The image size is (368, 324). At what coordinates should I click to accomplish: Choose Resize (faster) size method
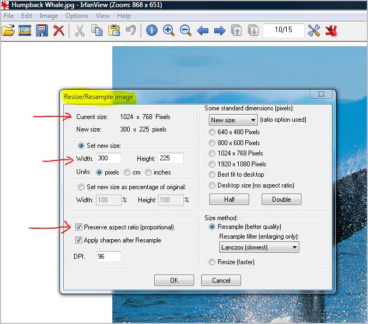click(213, 262)
